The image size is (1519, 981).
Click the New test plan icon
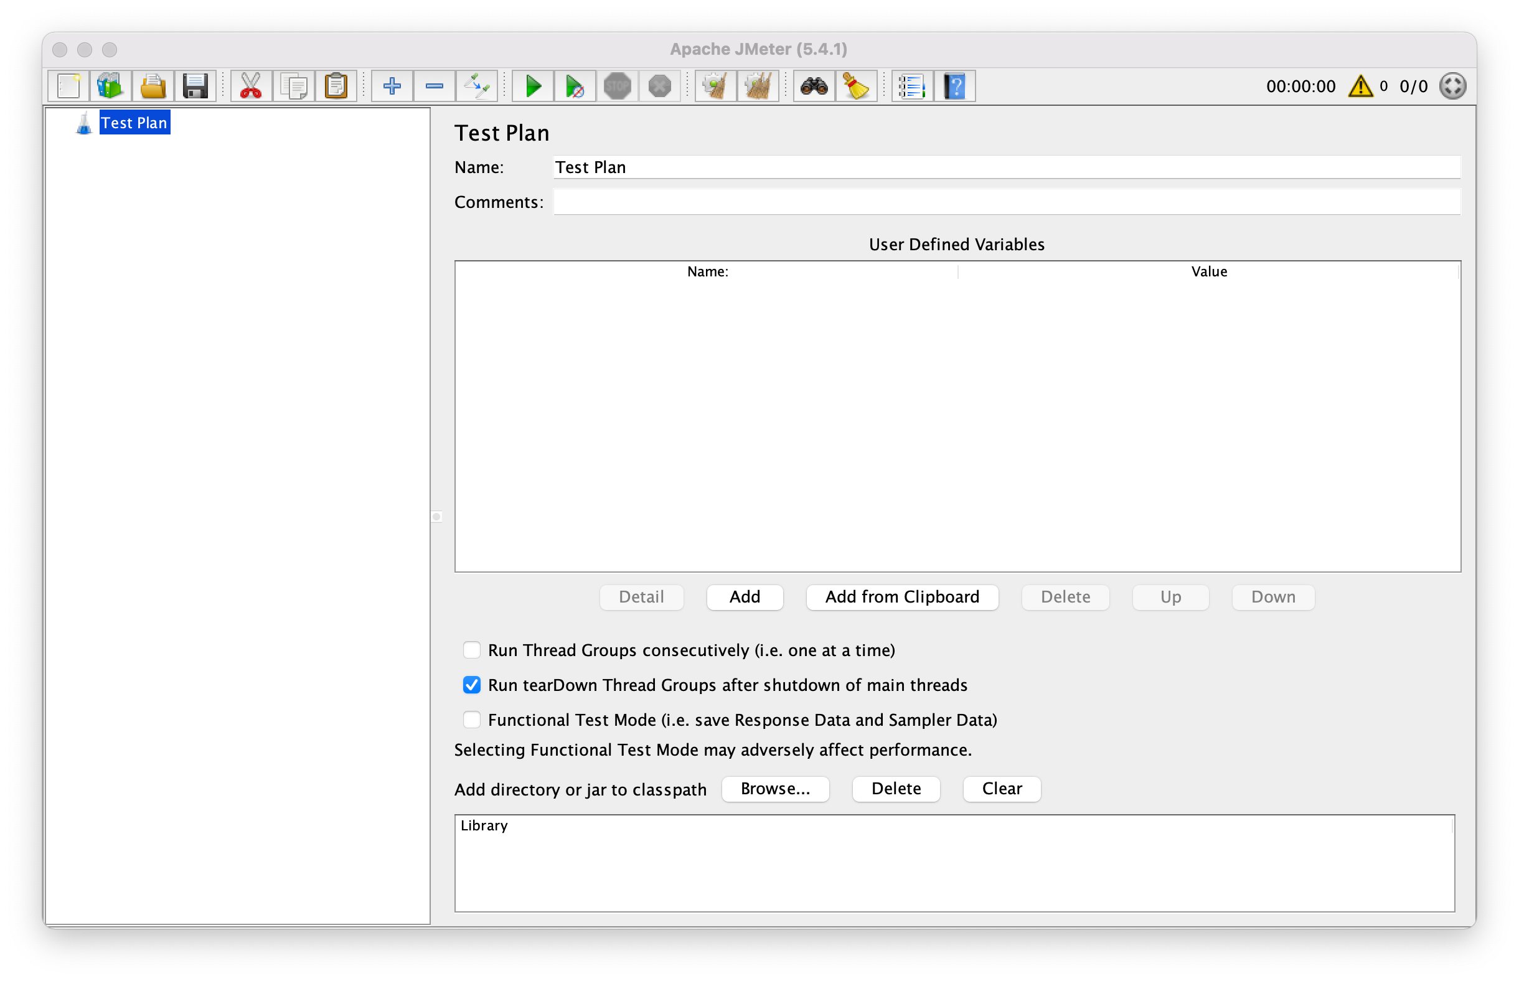(68, 86)
